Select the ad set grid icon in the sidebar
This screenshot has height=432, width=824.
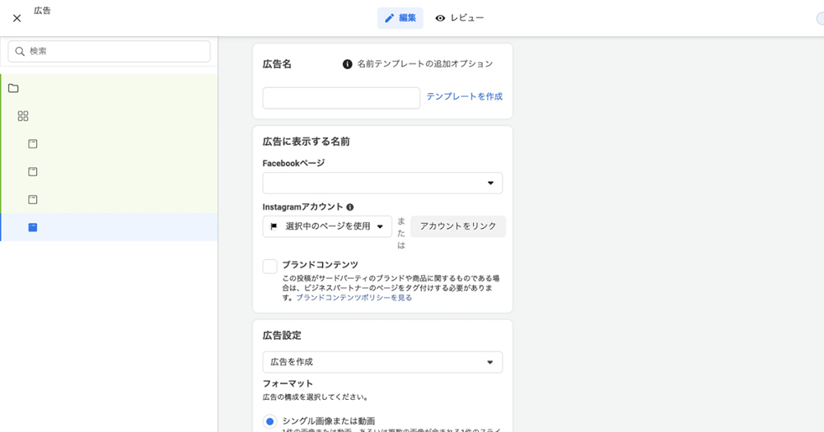point(23,116)
